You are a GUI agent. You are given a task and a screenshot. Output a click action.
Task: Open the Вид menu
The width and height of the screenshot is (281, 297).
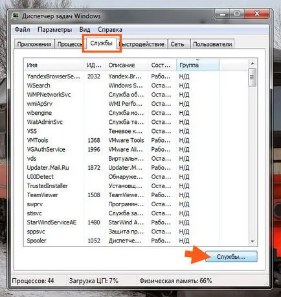tap(85, 29)
